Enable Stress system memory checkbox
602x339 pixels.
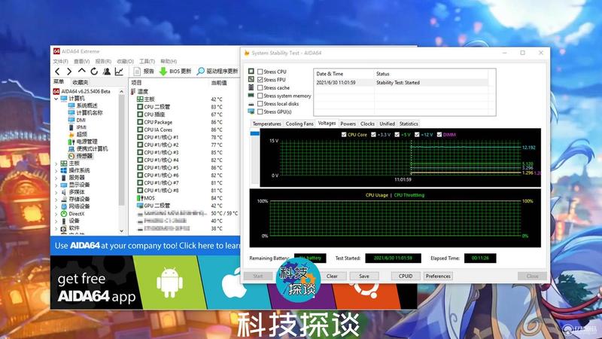260,96
